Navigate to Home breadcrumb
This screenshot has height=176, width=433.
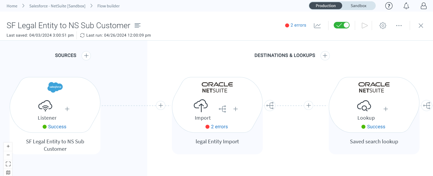(12, 6)
